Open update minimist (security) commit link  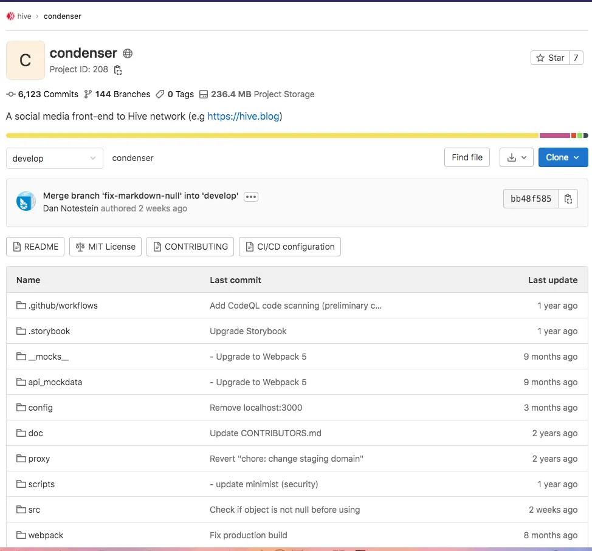point(264,484)
